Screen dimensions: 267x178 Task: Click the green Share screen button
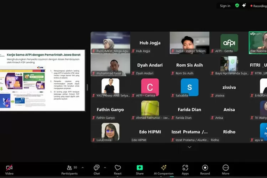(140, 169)
